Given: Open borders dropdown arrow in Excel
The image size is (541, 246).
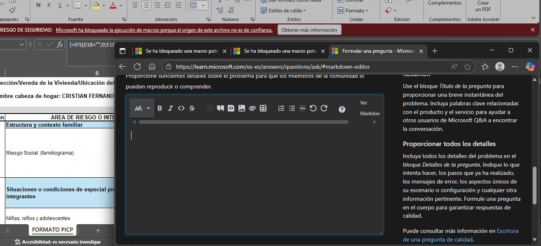Looking at the screenshot, I should [x=86, y=5].
